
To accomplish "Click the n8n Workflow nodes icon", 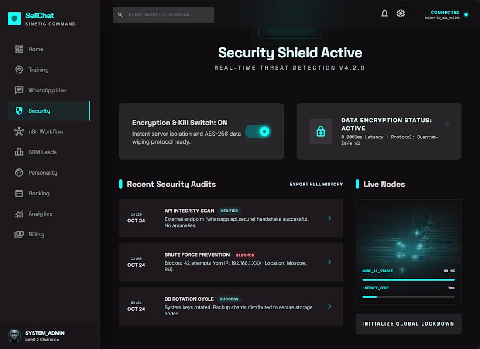I will pyautogui.click(x=19, y=131).
